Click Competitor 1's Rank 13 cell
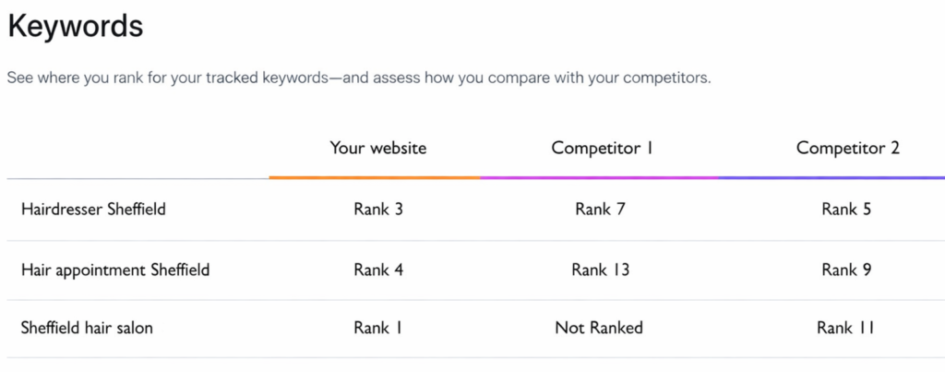Image resolution: width=945 pixels, height=372 pixels. coord(600,270)
